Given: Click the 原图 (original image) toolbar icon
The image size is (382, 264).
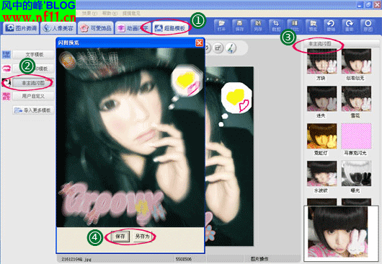Looking at the screenshot, I should coord(368,26).
